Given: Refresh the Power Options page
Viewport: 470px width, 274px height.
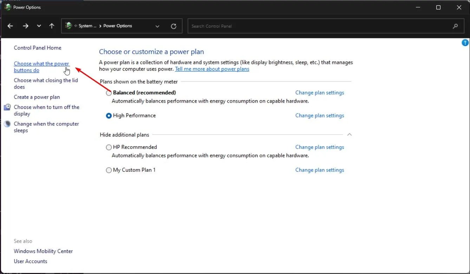Looking at the screenshot, I should point(174,26).
